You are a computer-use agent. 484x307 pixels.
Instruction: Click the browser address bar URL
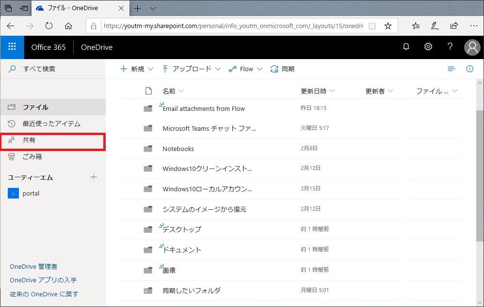[x=233, y=26]
